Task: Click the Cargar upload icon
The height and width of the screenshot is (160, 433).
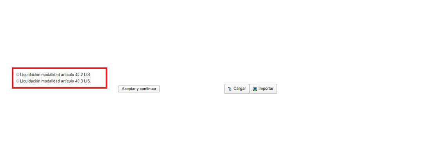Action: pyautogui.click(x=230, y=89)
